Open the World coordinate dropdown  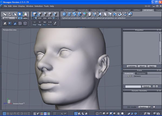[10, 18]
